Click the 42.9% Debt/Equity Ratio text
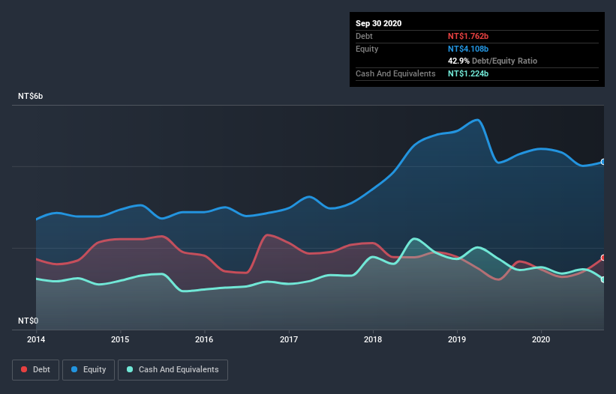The width and height of the screenshot is (616, 394). pyautogui.click(x=493, y=61)
